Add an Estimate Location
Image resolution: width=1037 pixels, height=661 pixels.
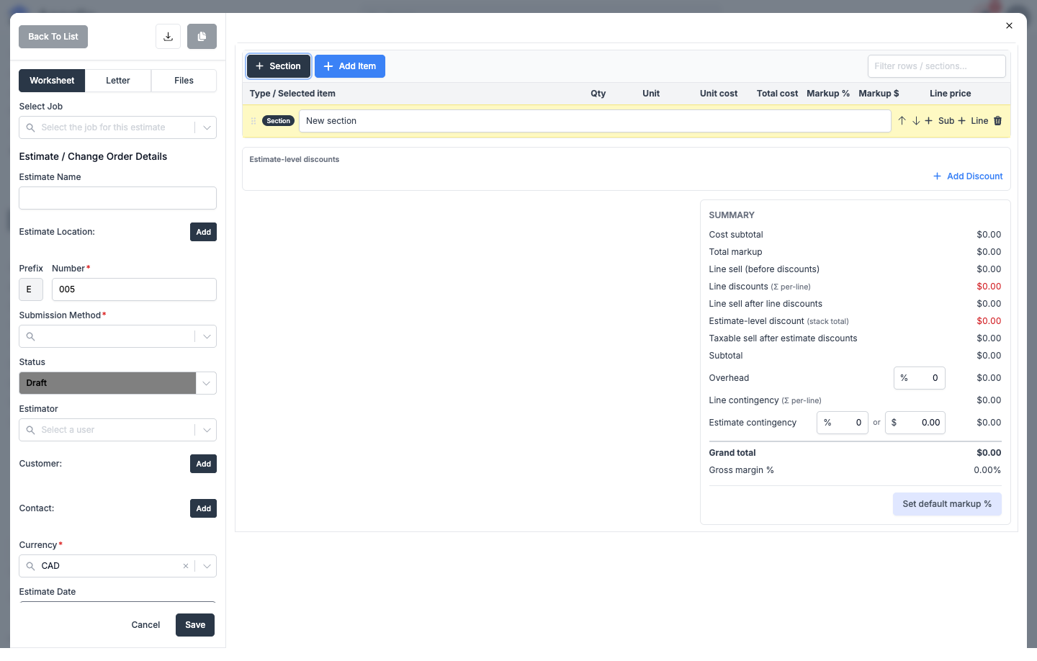(x=204, y=232)
